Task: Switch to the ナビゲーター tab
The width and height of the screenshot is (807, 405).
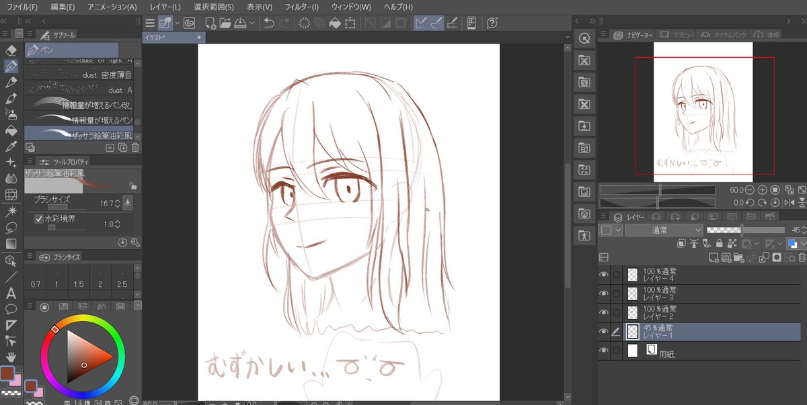Action: (x=633, y=34)
